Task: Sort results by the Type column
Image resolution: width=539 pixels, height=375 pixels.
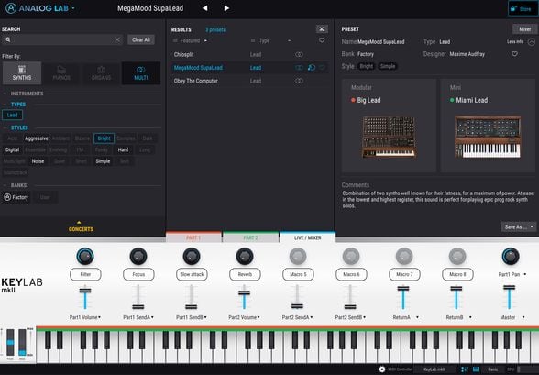Action: (x=264, y=40)
